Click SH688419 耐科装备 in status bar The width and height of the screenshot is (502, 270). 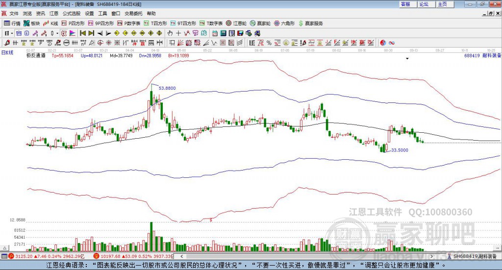[x=475, y=256]
